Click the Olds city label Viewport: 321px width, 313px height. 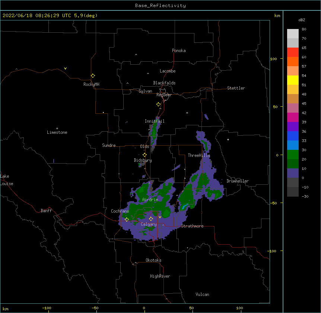pos(144,146)
